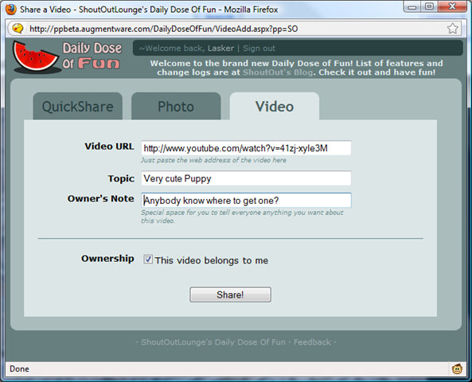This screenshot has height=382, width=472.
Task: Click 'Just paste the web address' hint text
Action: point(213,160)
